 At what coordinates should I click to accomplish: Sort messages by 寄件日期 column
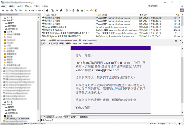(x=152, y=15)
